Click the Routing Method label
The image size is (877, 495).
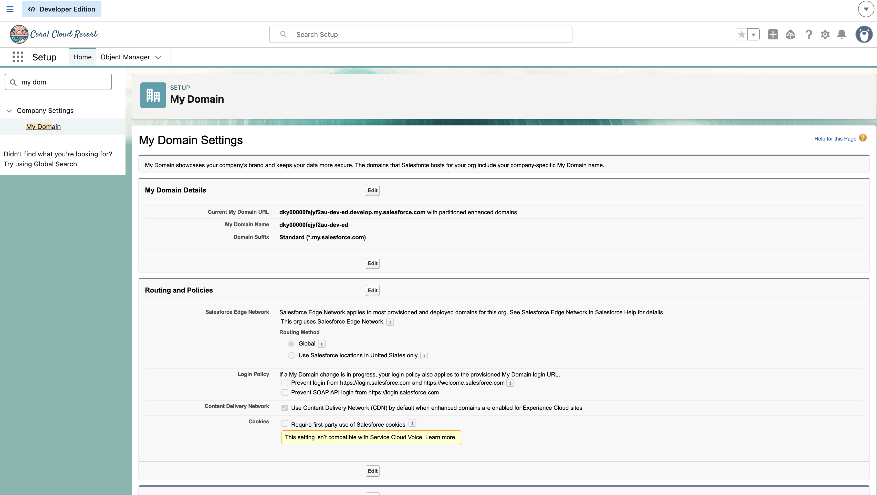(299, 332)
